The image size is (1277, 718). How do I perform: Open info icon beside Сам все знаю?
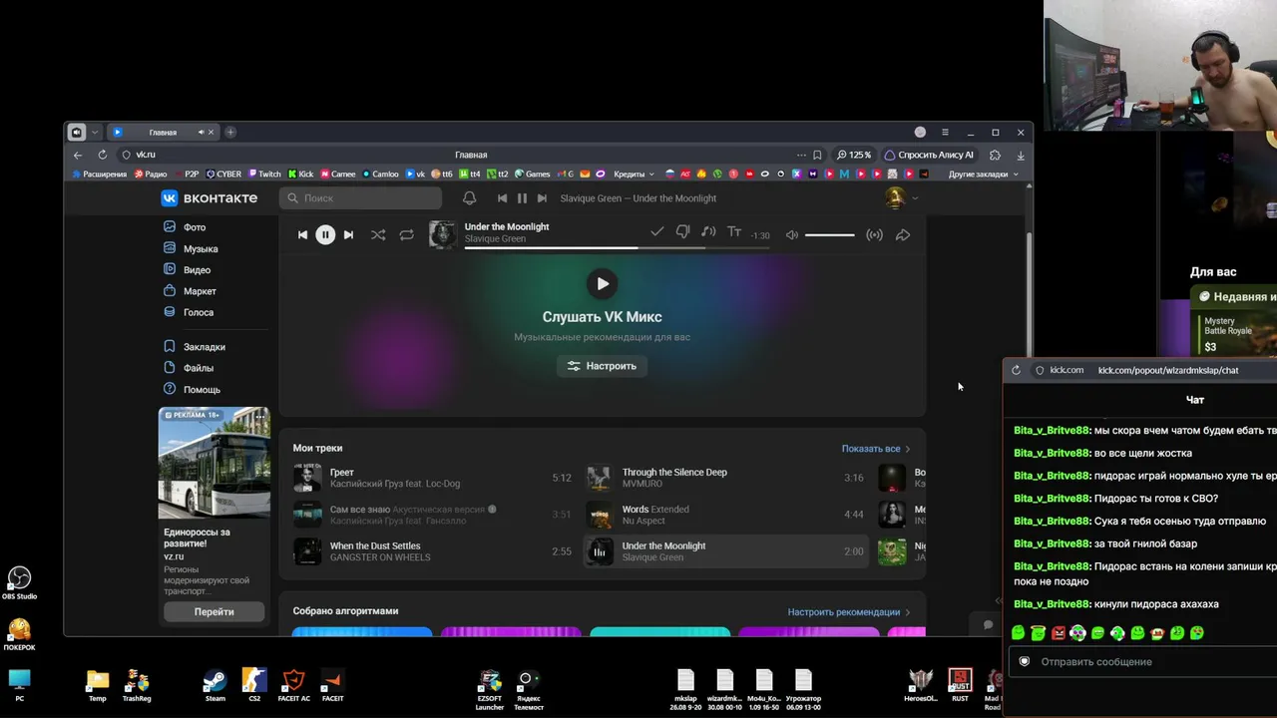pos(492,510)
